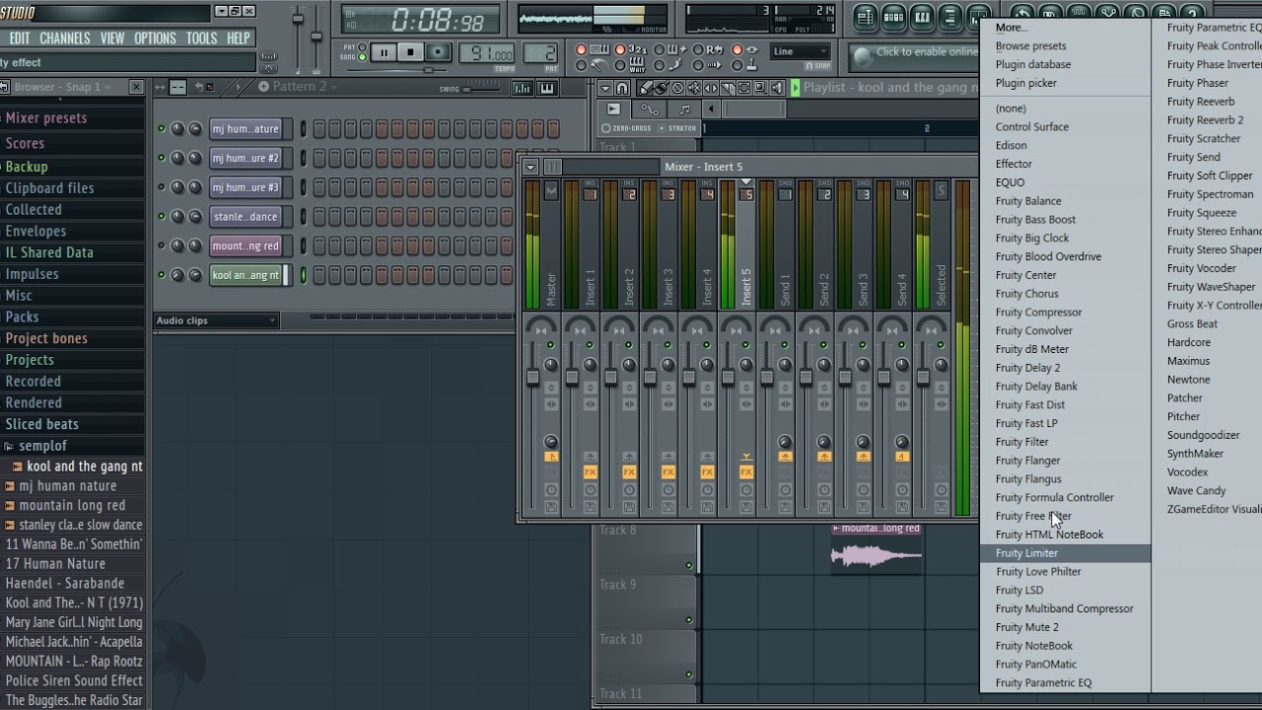Unmute the mount..ng red channel
The height and width of the screenshot is (710, 1262).
161,246
